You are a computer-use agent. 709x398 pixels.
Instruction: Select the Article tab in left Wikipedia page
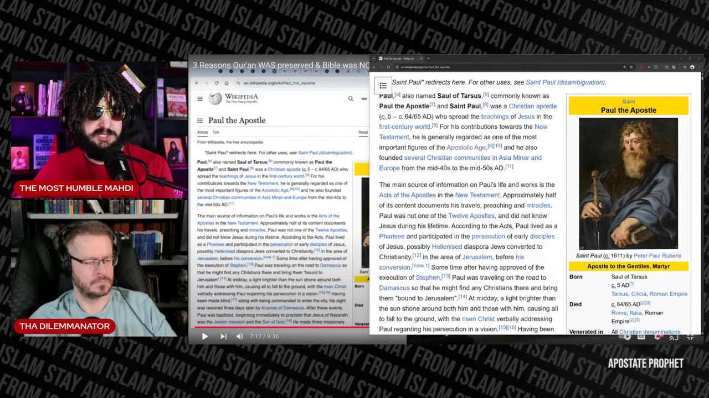coord(203,132)
